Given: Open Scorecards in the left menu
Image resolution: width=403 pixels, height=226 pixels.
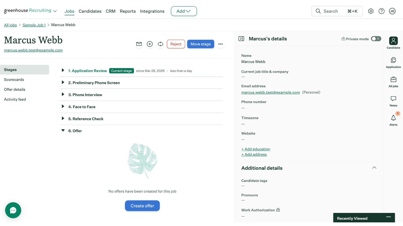Looking at the screenshot, I should [x=14, y=80].
